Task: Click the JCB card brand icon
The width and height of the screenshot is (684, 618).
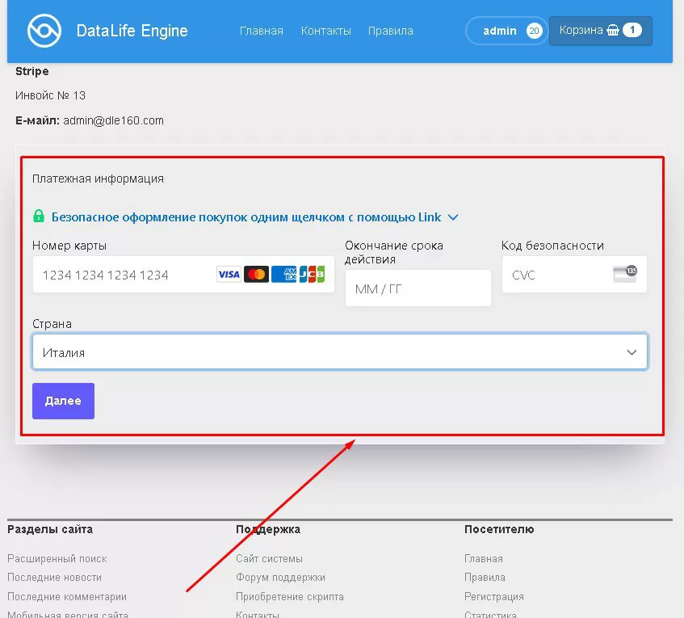Action: [x=312, y=275]
